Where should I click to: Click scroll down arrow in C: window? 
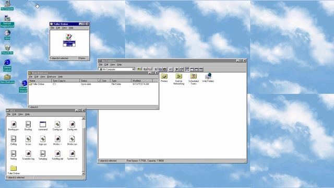(83, 173)
